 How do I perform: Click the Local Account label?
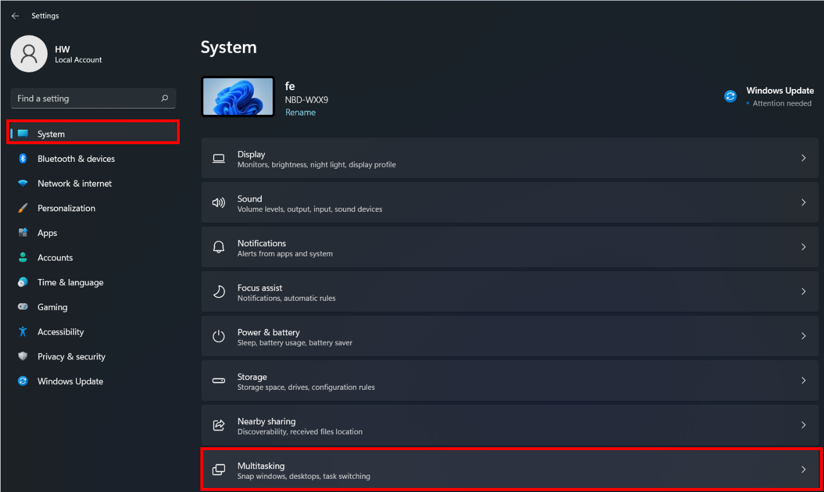click(x=78, y=60)
